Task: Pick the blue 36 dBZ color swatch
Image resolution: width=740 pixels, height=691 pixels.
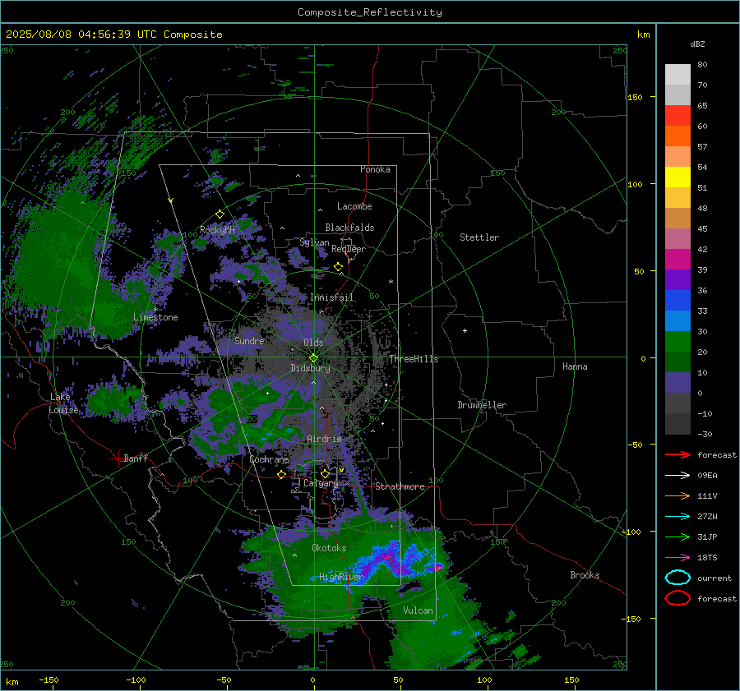Action: pos(678,300)
